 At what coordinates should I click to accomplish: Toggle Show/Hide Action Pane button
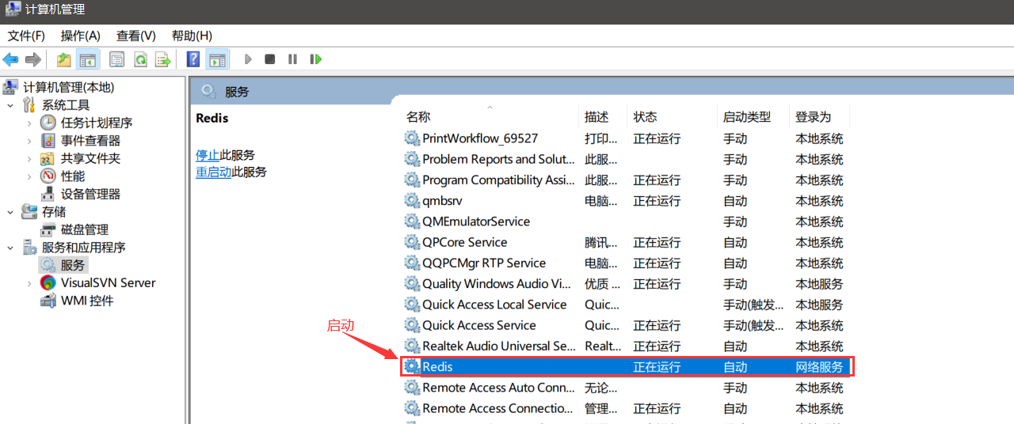click(x=217, y=59)
